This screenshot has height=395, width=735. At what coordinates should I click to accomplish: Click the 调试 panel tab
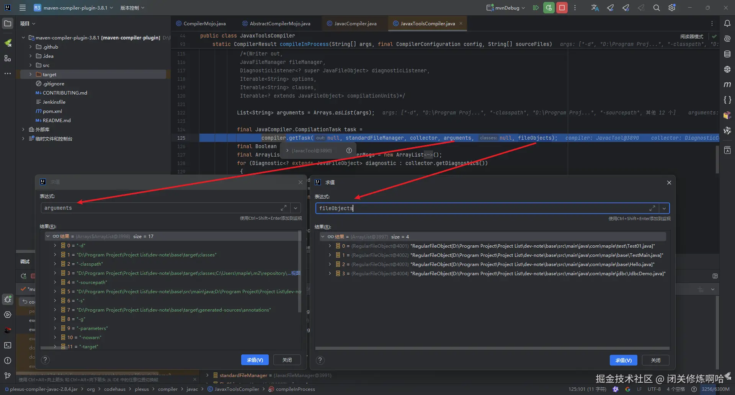(25, 261)
